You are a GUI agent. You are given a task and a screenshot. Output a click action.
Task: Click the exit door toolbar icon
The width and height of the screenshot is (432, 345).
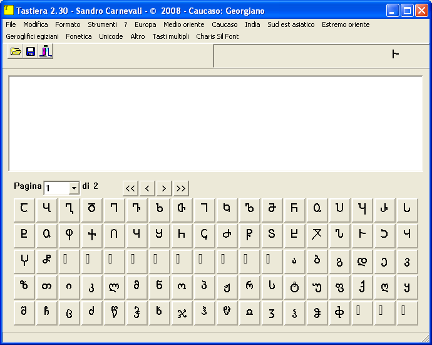46,51
